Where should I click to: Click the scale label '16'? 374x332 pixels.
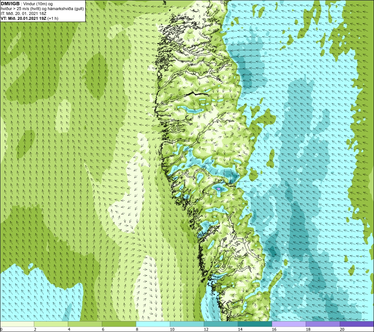click(274, 329)
